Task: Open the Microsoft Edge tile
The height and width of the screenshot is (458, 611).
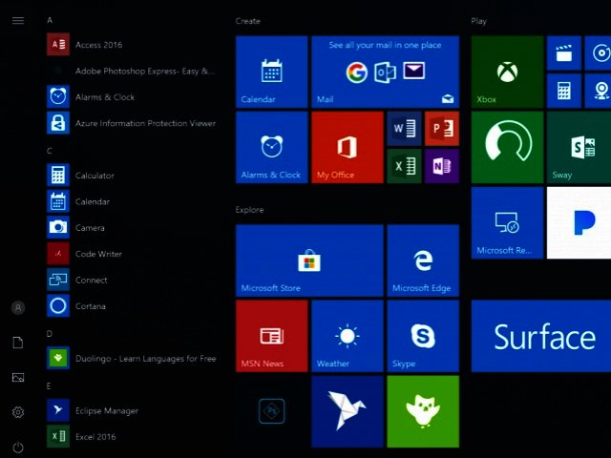Action: (423, 260)
